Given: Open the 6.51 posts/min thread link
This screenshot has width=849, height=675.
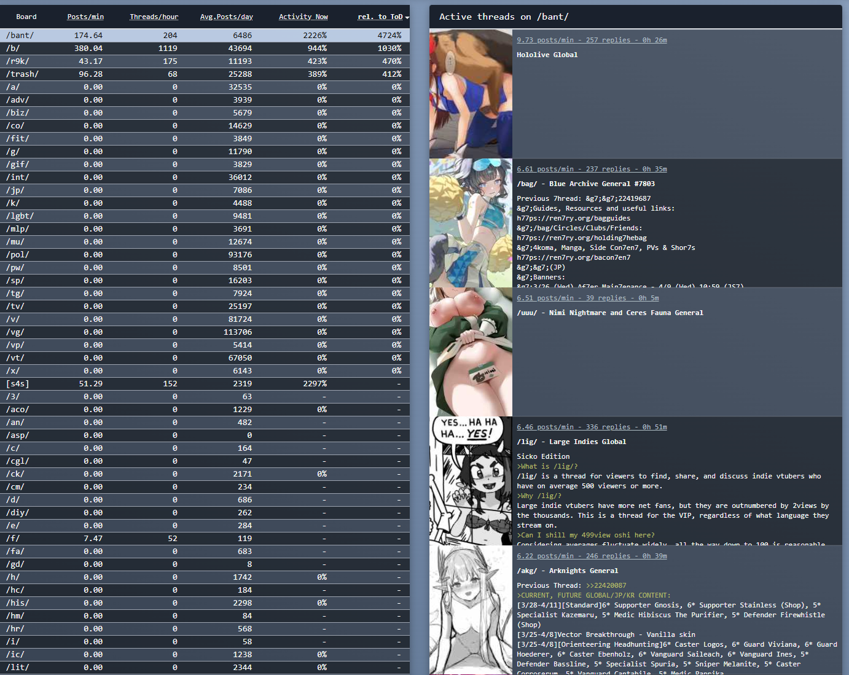Looking at the screenshot, I should (588, 298).
